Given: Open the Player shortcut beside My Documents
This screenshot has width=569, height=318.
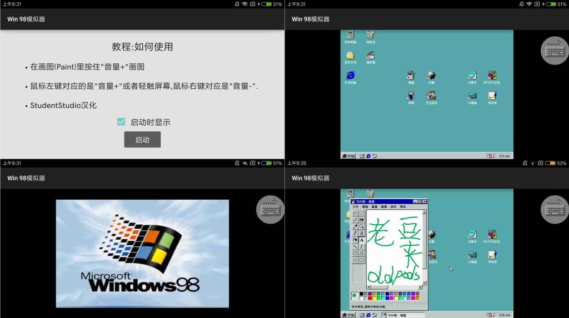Looking at the screenshot, I should [x=370, y=57].
